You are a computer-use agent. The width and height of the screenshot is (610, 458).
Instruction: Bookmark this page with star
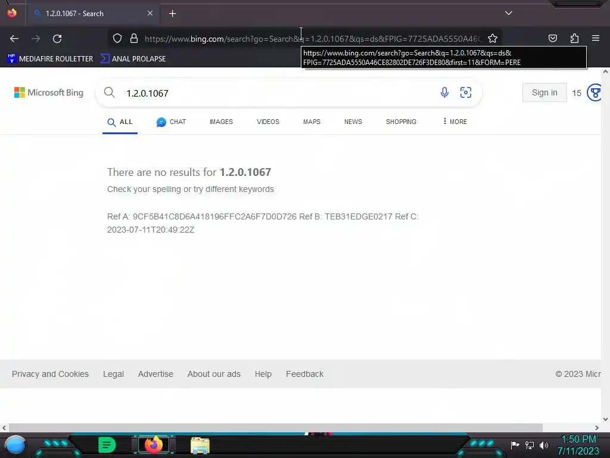pyautogui.click(x=493, y=39)
